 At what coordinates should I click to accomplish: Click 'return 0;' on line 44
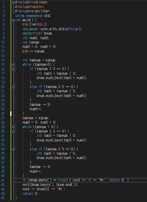[30, 193]
